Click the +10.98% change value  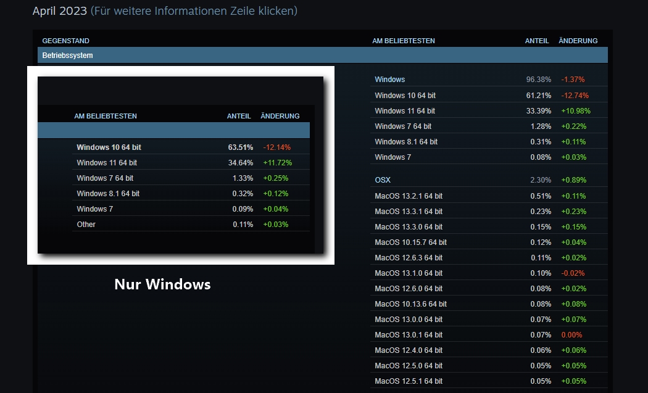coord(576,111)
